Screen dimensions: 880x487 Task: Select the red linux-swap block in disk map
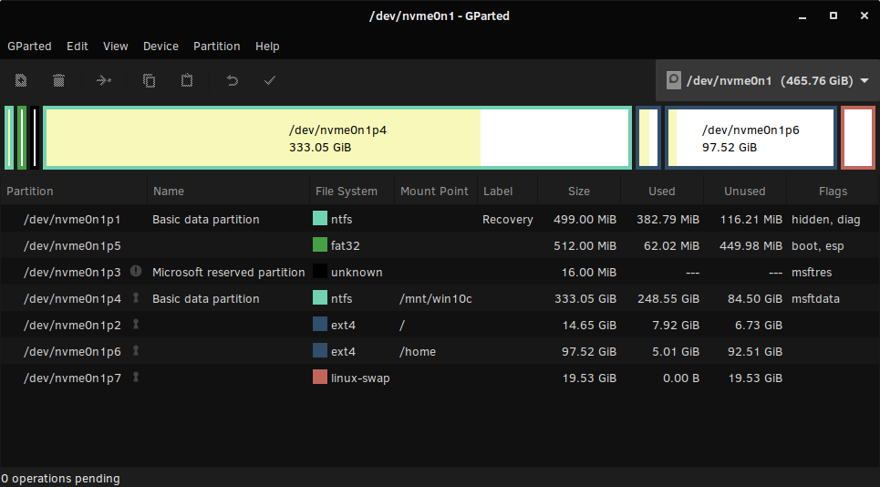858,138
